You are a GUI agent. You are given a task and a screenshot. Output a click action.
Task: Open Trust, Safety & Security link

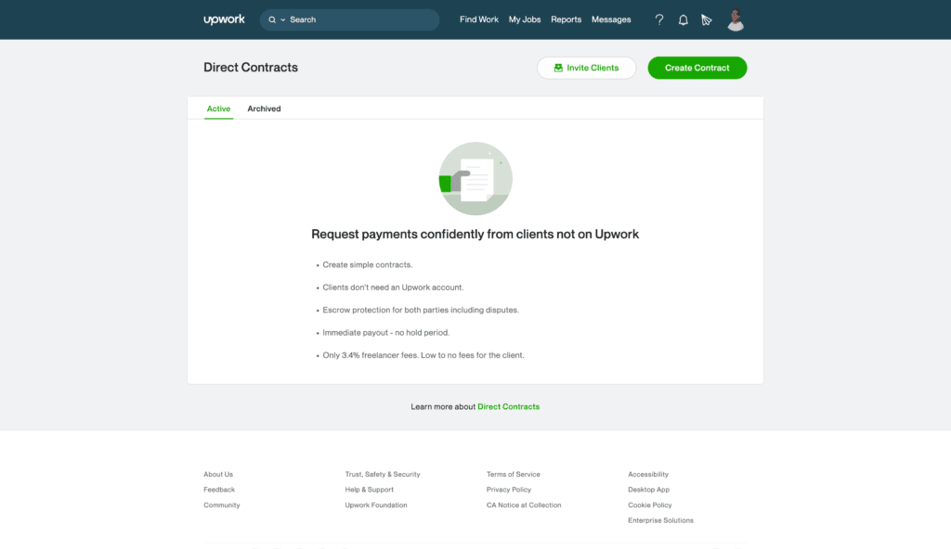click(382, 475)
